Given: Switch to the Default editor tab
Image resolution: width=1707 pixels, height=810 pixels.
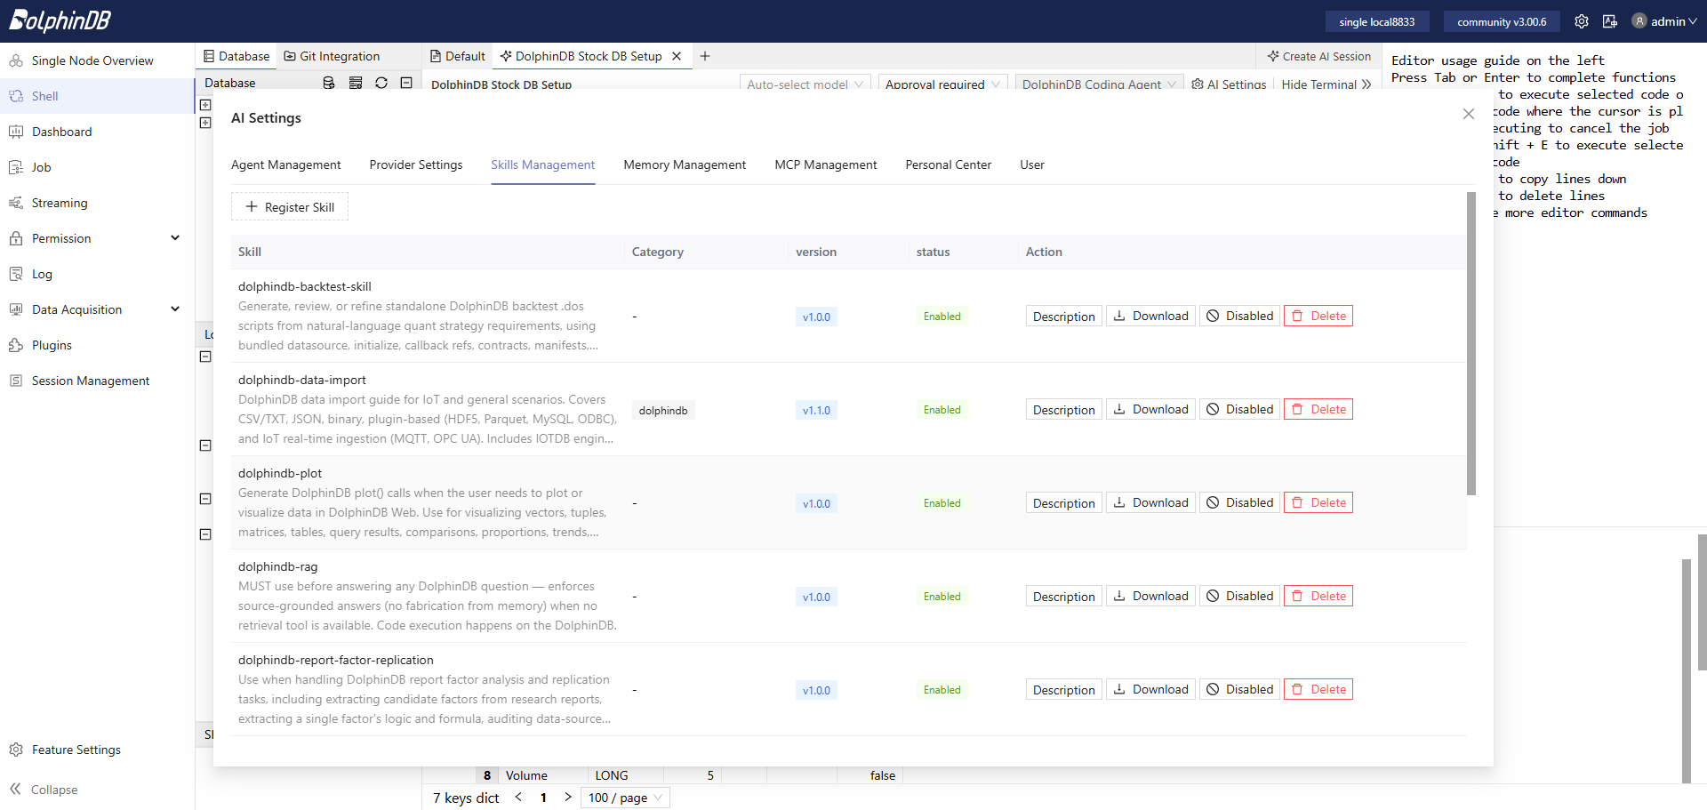Looking at the screenshot, I should point(458,56).
